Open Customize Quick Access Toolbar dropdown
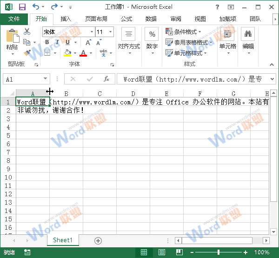Screen dimensions: 279x258 [71, 7]
